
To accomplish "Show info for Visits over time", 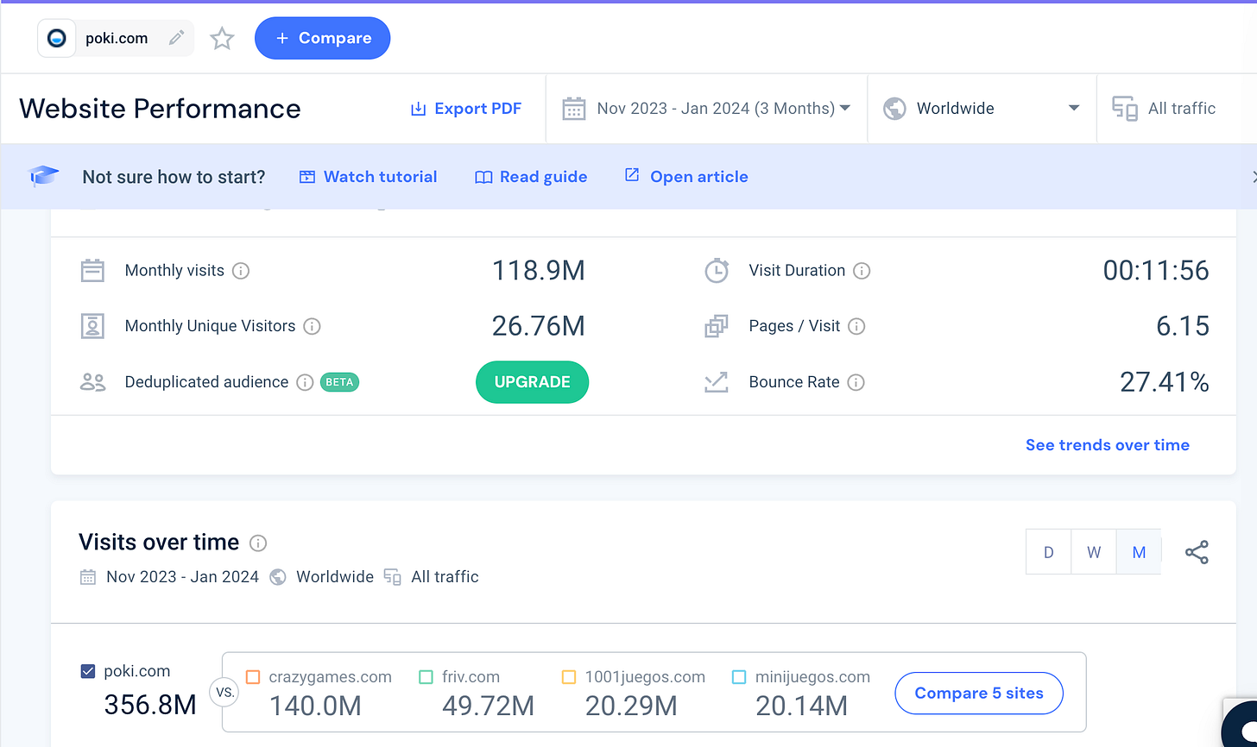I will coord(258,543).
